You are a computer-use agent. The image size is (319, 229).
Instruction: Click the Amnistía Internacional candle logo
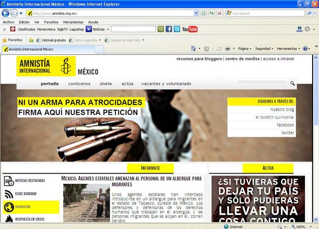pos(64,66)
